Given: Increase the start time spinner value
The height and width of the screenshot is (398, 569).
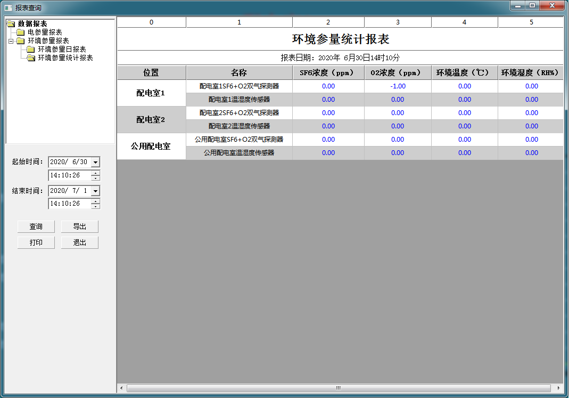Looking at the screenshot, I should [x=95, y=173].
